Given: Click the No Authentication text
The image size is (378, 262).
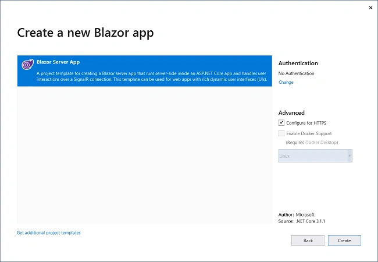Looking at the screenshot, I should (x=296, y=73).
